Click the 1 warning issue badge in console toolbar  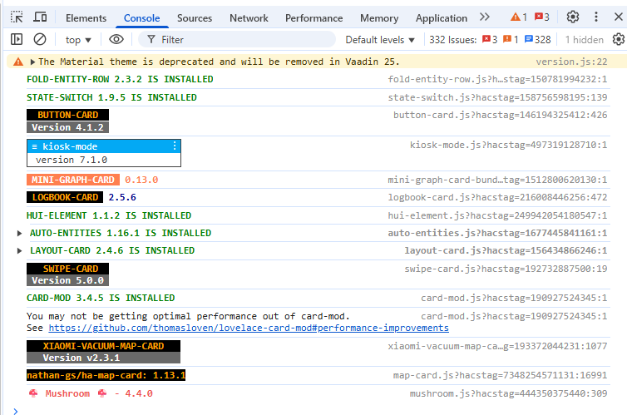pos(511,40)
